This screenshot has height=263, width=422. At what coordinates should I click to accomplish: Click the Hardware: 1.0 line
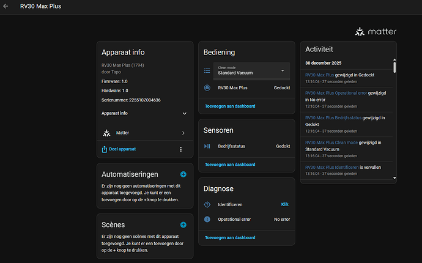click(114, 91)
